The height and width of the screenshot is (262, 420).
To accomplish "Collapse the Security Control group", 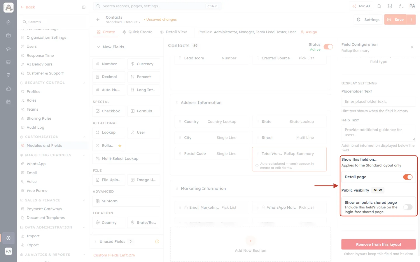I will coord(84,83).
